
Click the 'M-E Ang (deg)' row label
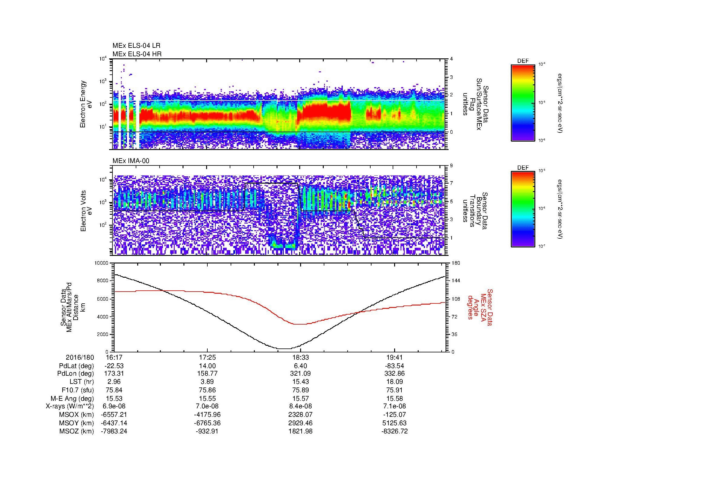click(x=72, y=398)
